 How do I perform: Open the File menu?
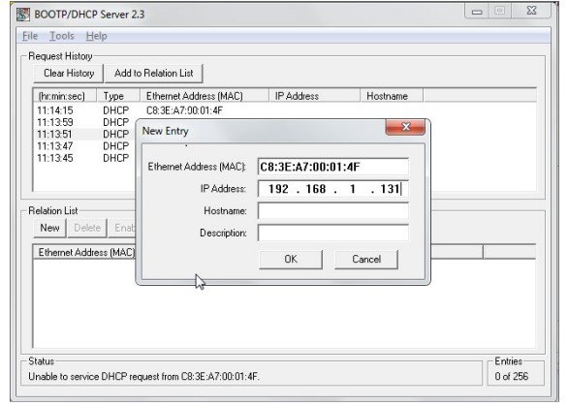pos(30,36)
